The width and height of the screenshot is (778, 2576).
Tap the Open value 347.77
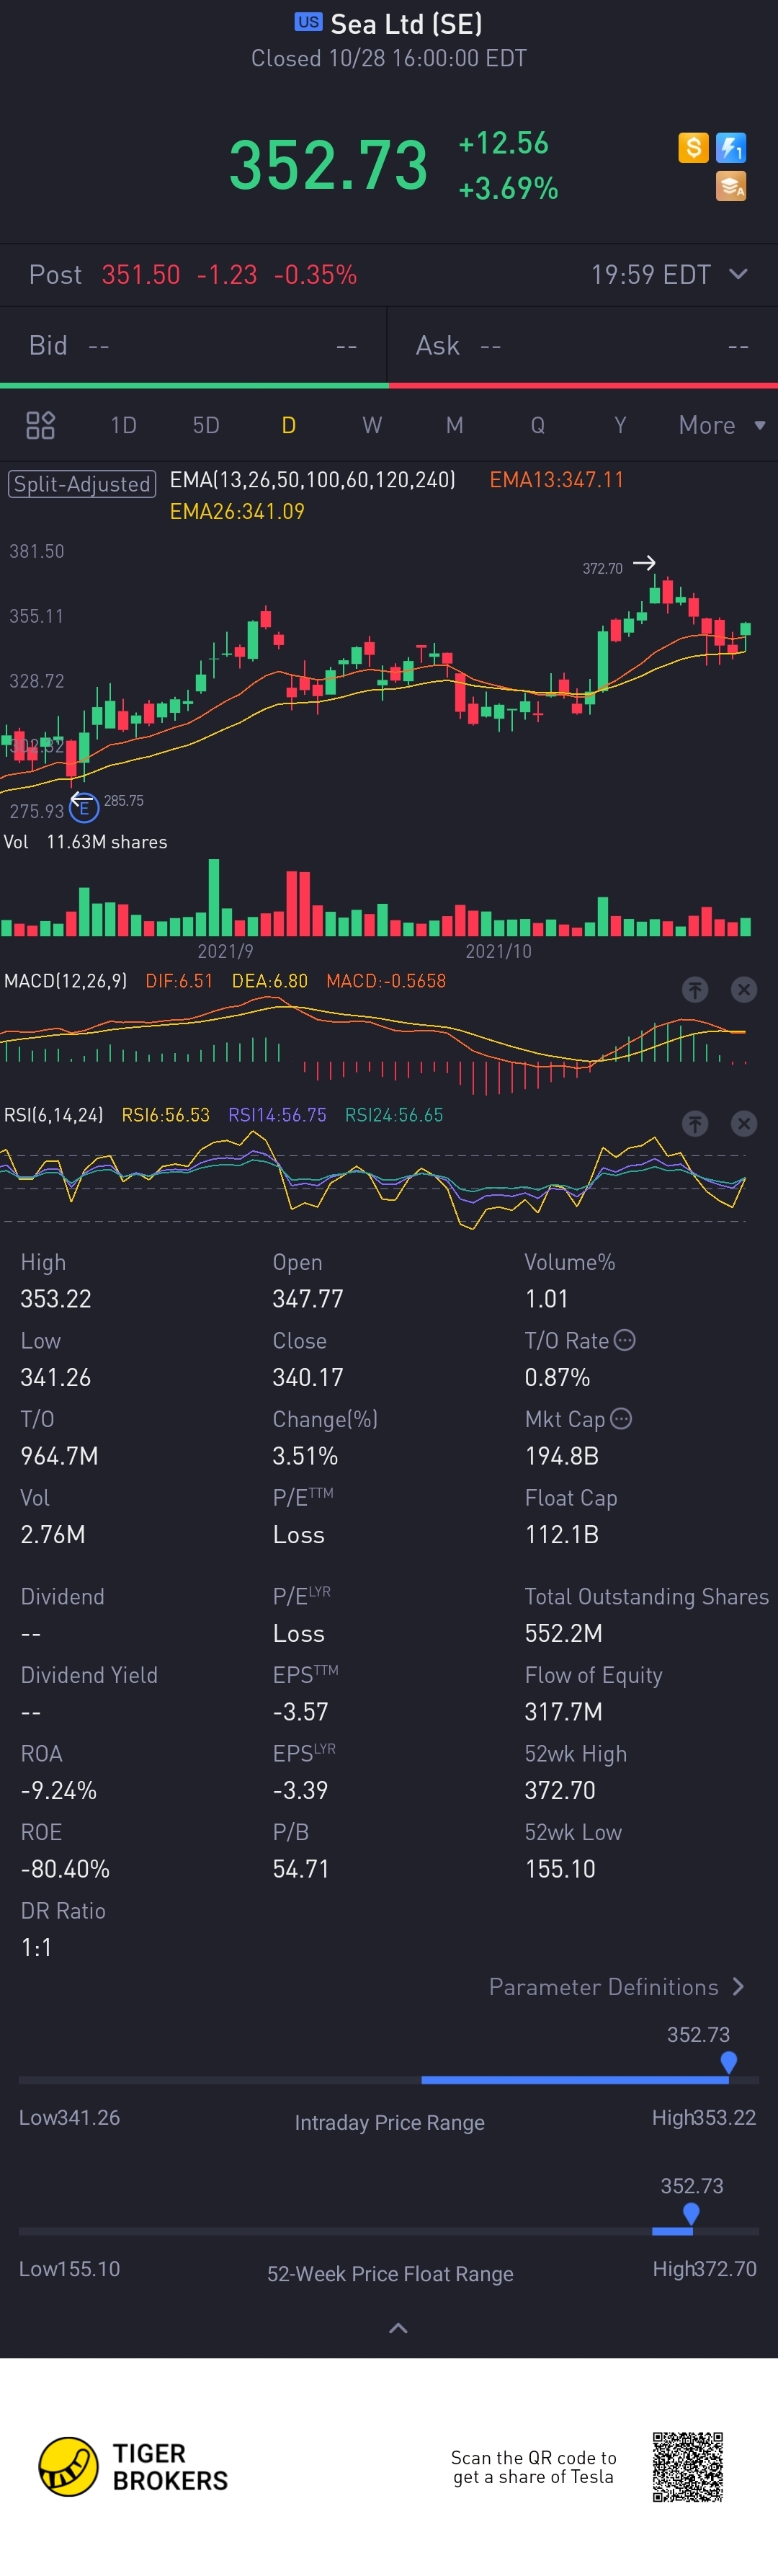307,1299
